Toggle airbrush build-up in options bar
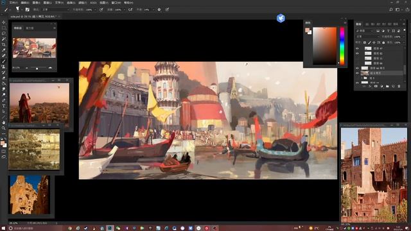The width and height of the screenshot is (411, 231). [x=130, y=10]
